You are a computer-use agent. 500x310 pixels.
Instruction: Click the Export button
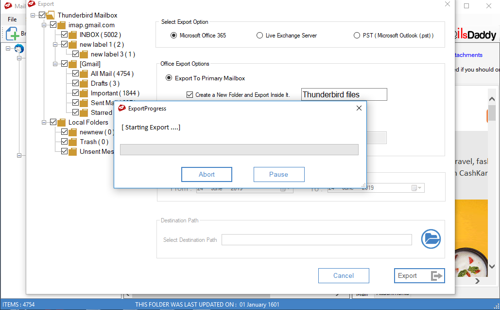pyautogui.click(x=419, y=275)
